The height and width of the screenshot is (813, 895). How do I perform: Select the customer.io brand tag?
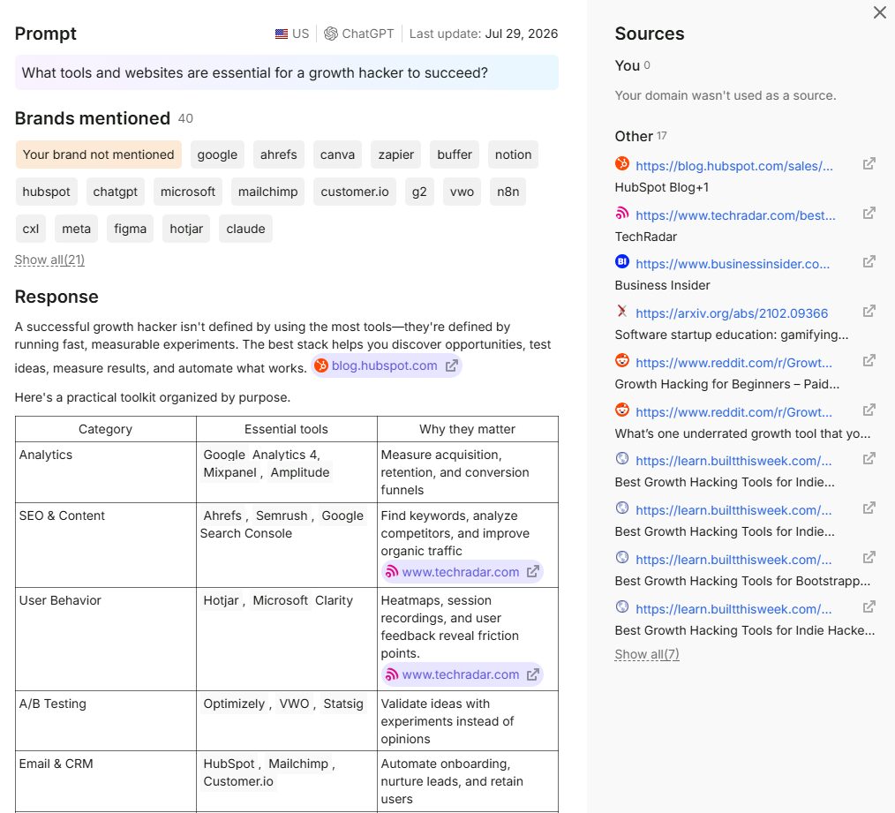click(x=355, y=192)
